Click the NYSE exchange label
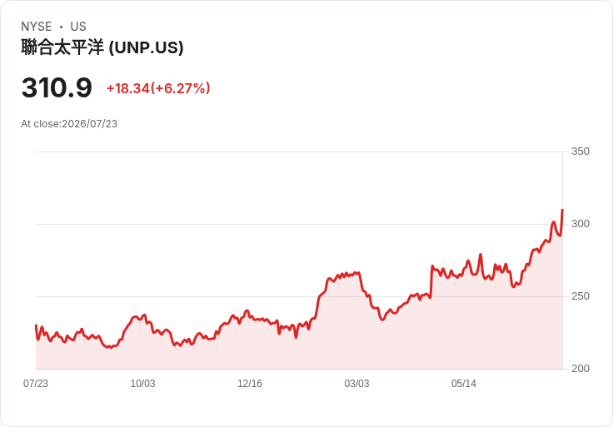This screenshot has height=427, width=613. [37, 27]
